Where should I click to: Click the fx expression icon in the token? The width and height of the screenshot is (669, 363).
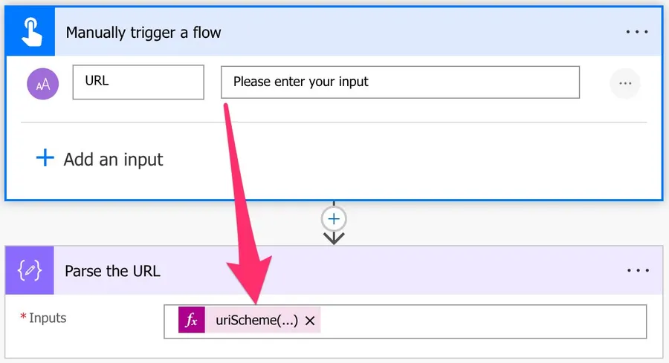[x=191, y=320]
